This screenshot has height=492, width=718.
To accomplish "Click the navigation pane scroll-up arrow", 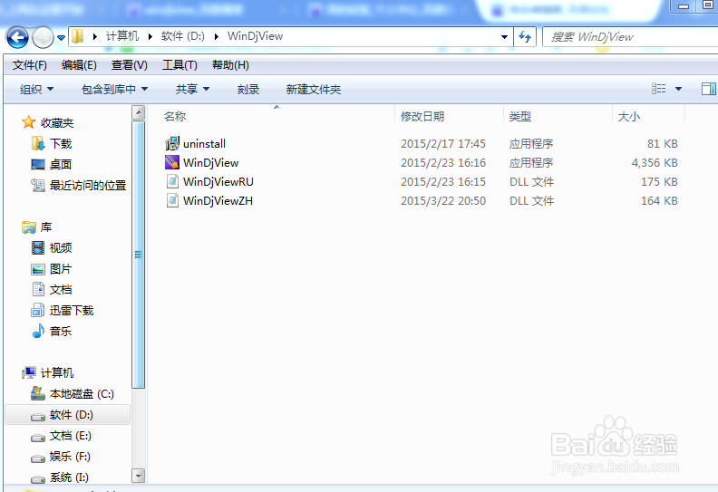I will [x=139, y=112].
